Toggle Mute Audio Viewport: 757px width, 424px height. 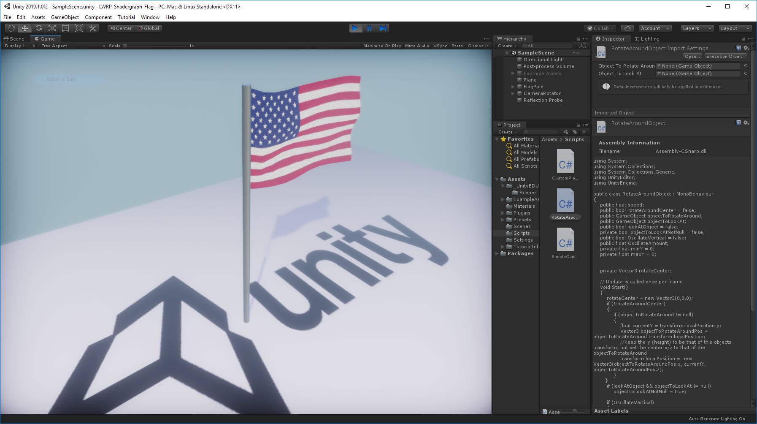[x=417, y=46]
